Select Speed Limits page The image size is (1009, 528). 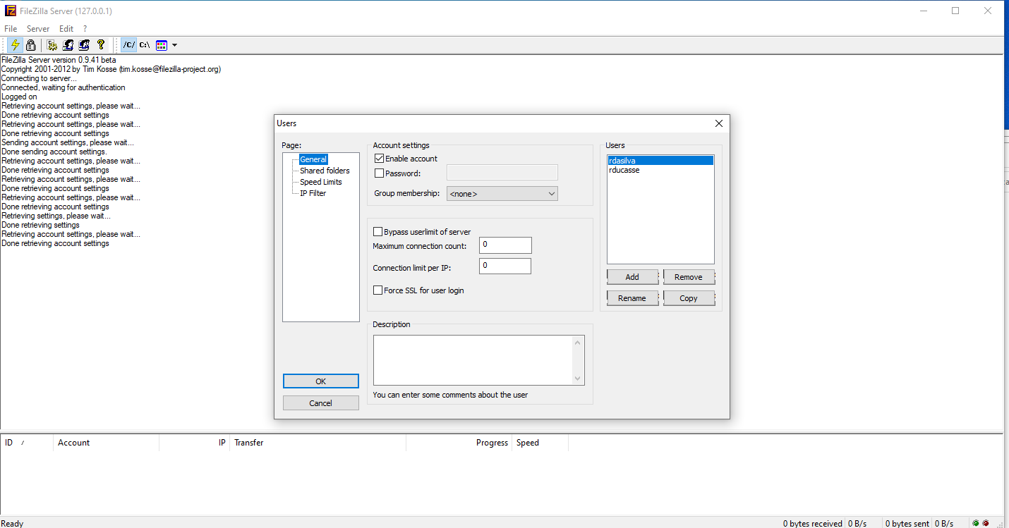(x=320, y=182)
